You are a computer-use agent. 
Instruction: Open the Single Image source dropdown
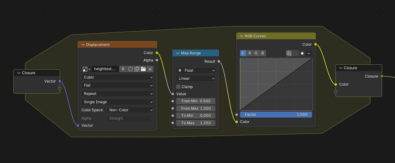tap(117, 102)
